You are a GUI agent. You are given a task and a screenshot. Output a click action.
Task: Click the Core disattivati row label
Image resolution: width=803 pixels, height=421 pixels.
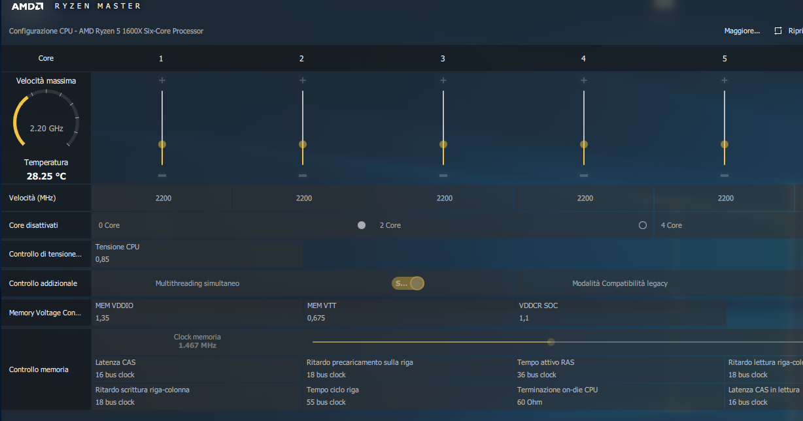pyautogui.click(x=33, y=225)
